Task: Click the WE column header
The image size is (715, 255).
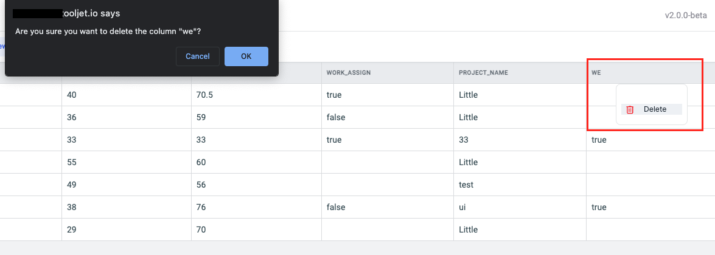Action: (x=596, y=73)
